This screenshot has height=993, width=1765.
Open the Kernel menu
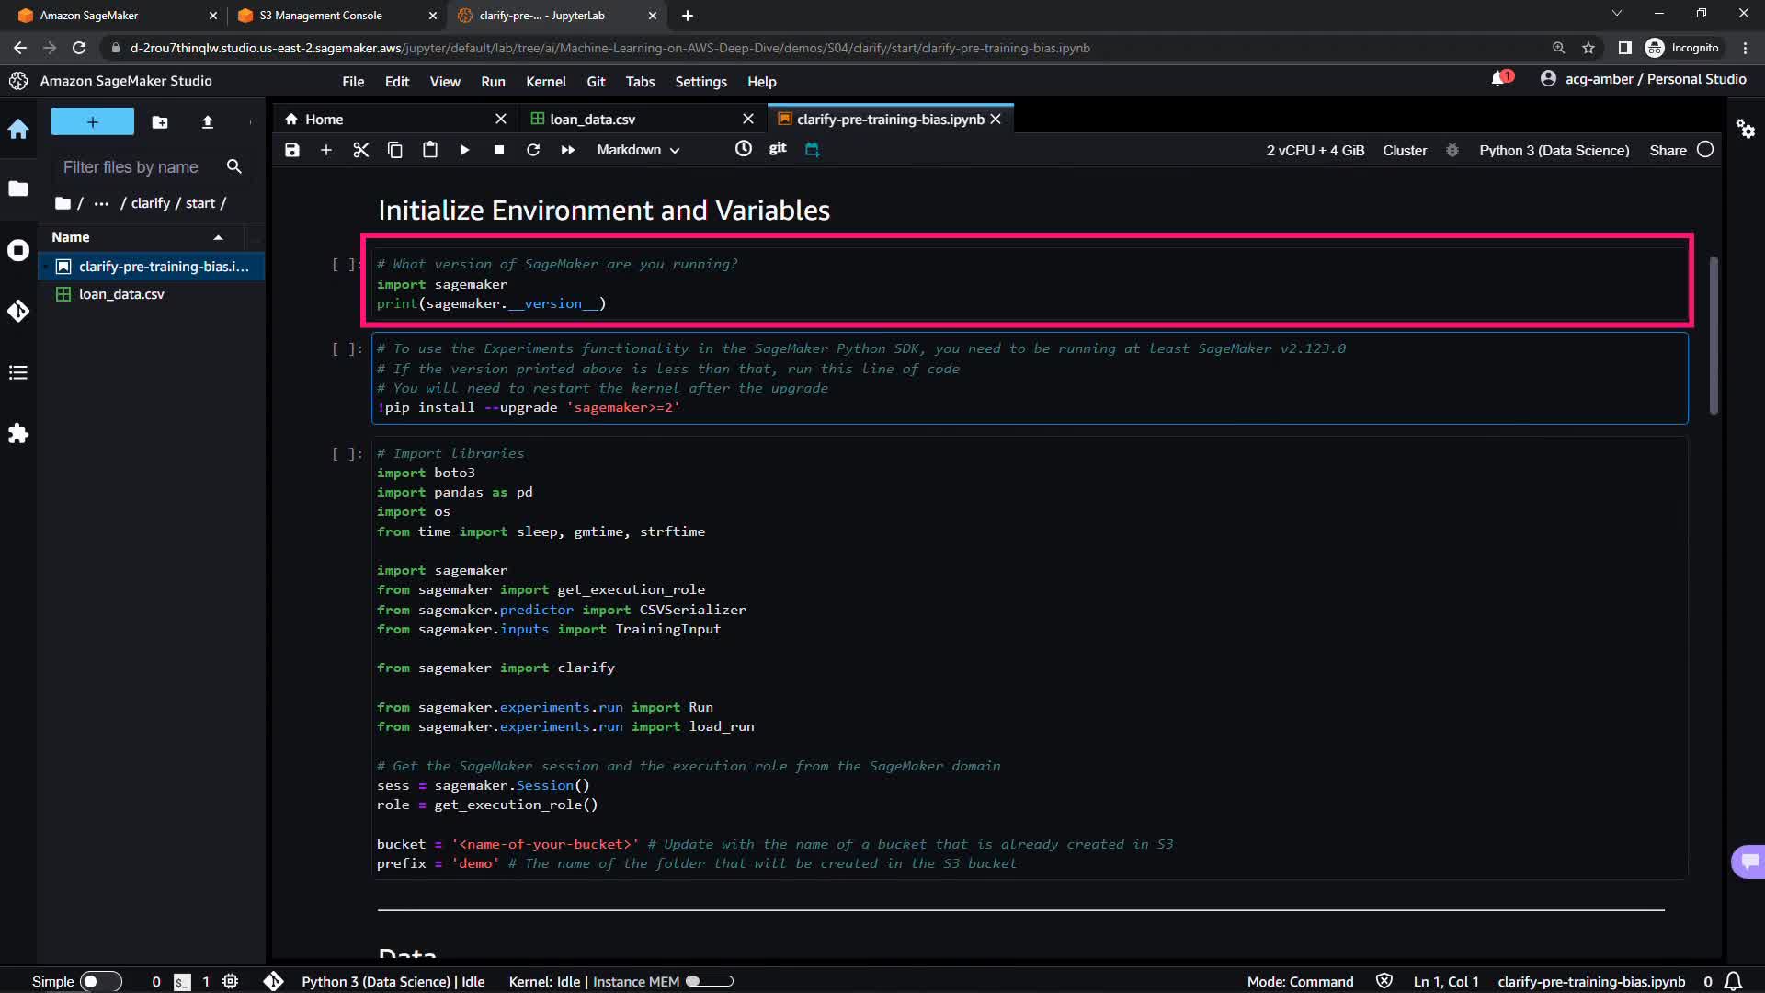545,82
